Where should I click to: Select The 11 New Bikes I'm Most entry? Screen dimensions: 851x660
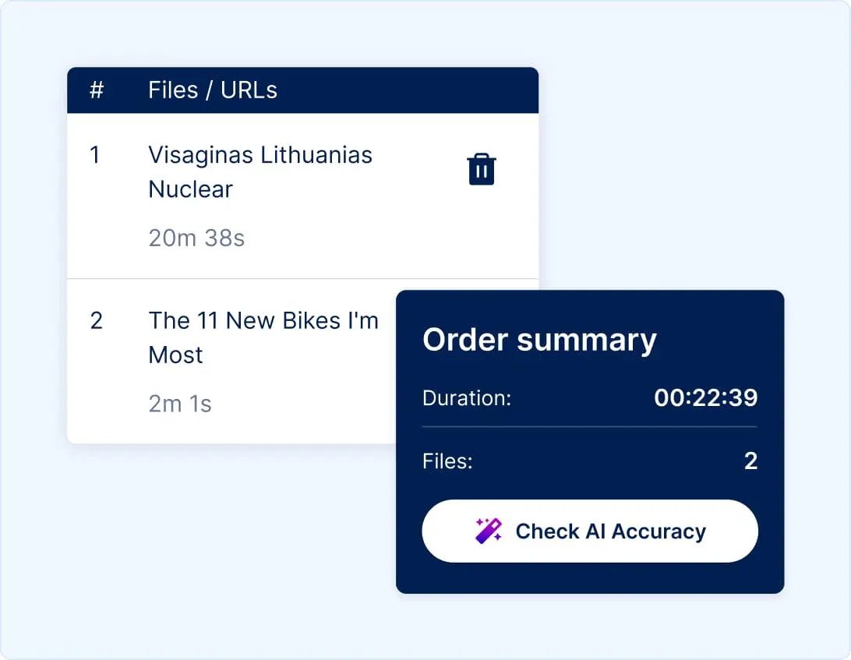[263, 337]
